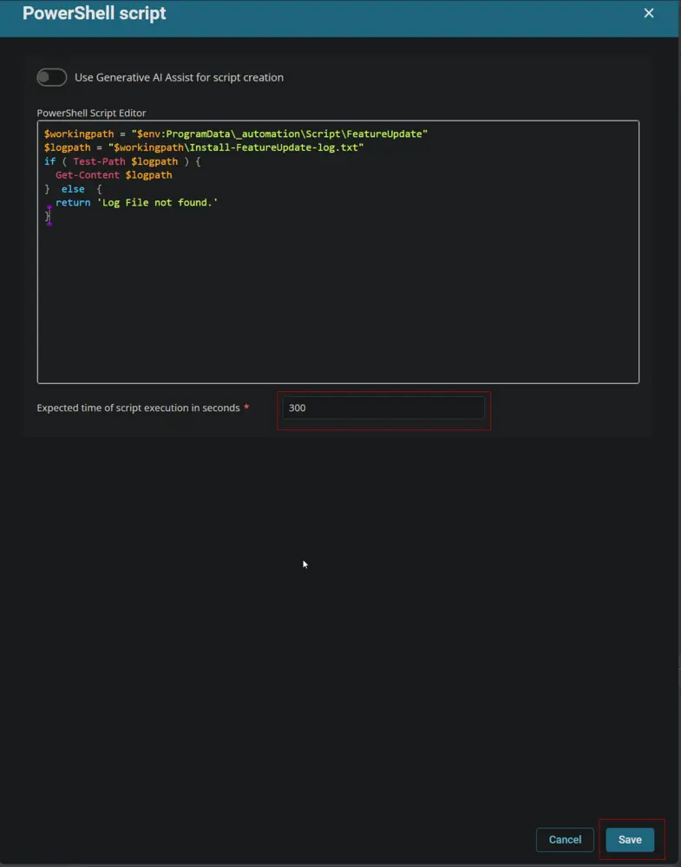Toggle Generative AI Assist for script creation

52,77
